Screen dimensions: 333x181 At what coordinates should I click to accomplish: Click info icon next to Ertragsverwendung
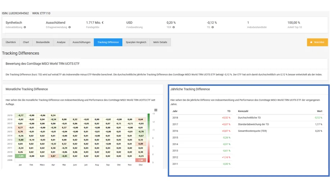69,27
